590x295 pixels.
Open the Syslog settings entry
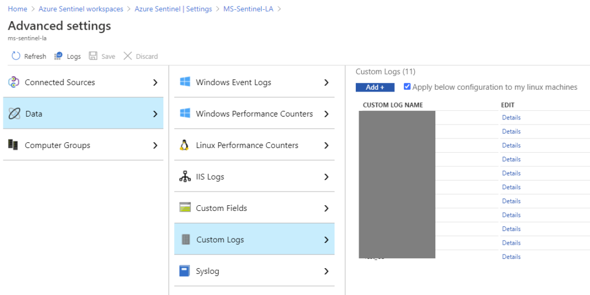pos(254,270)
